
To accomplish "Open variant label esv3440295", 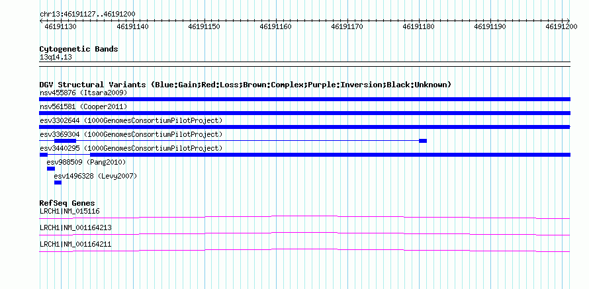I will (131, 148).
